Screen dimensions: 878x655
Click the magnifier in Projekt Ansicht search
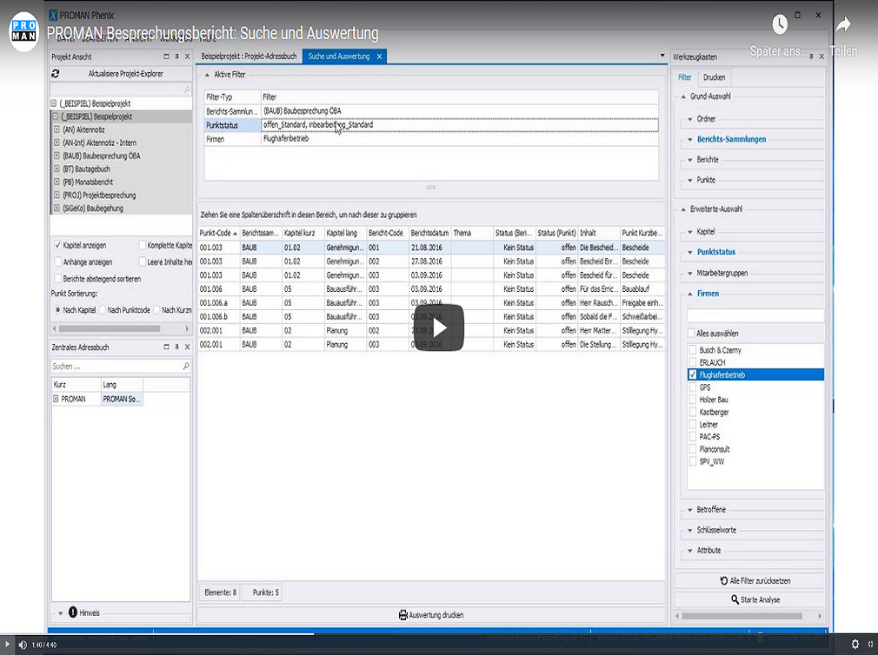click(x=186, y=89)
